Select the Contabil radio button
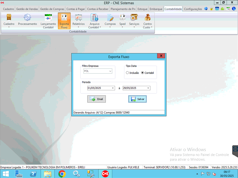238x178 pixels. [143, 73]
